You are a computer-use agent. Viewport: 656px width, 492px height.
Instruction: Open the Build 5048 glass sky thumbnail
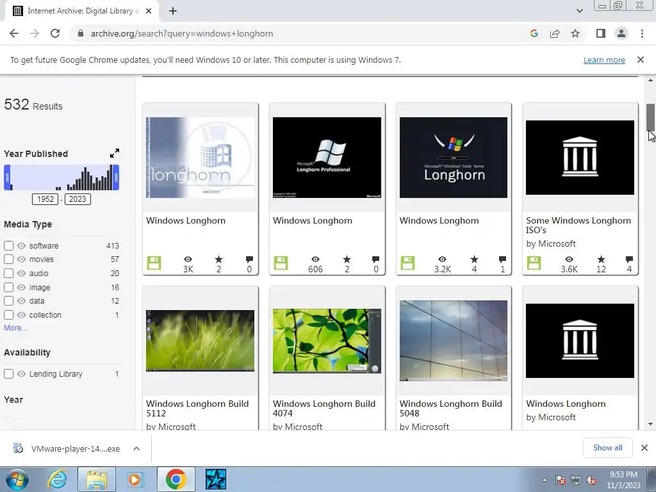(x=454, y=341)
